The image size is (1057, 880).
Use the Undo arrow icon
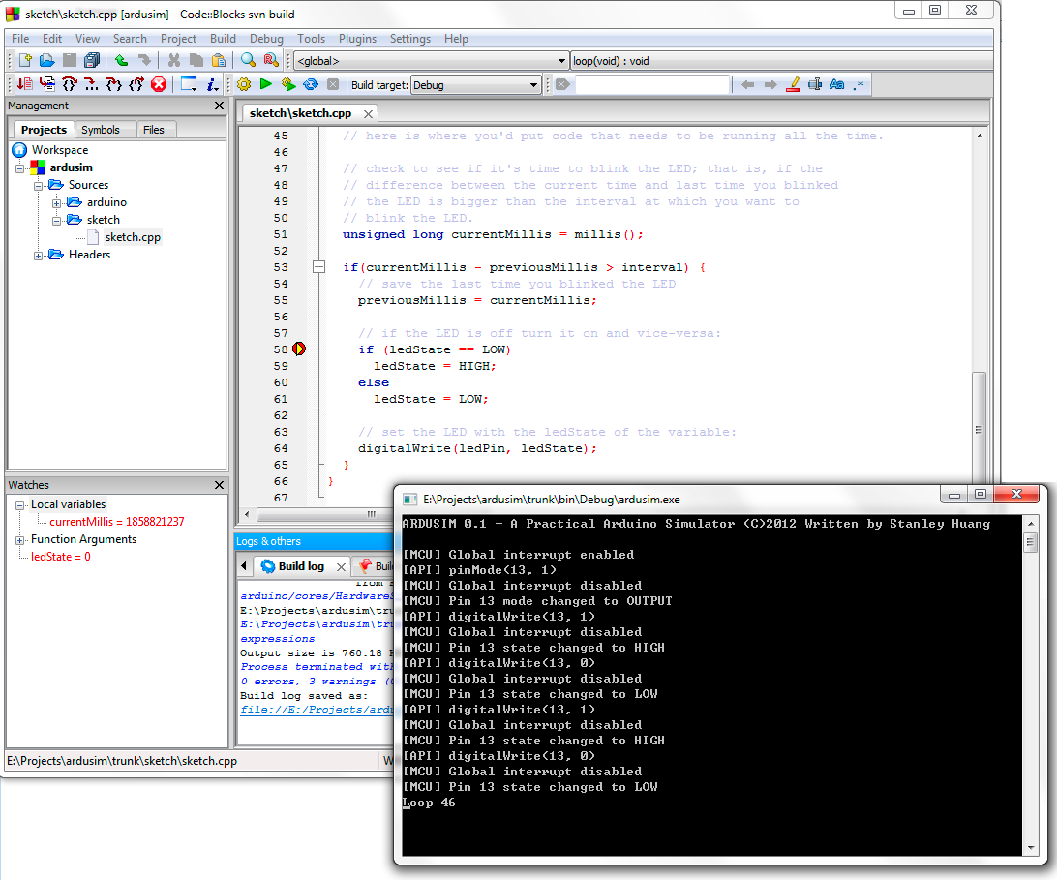[x=121, y=60]
